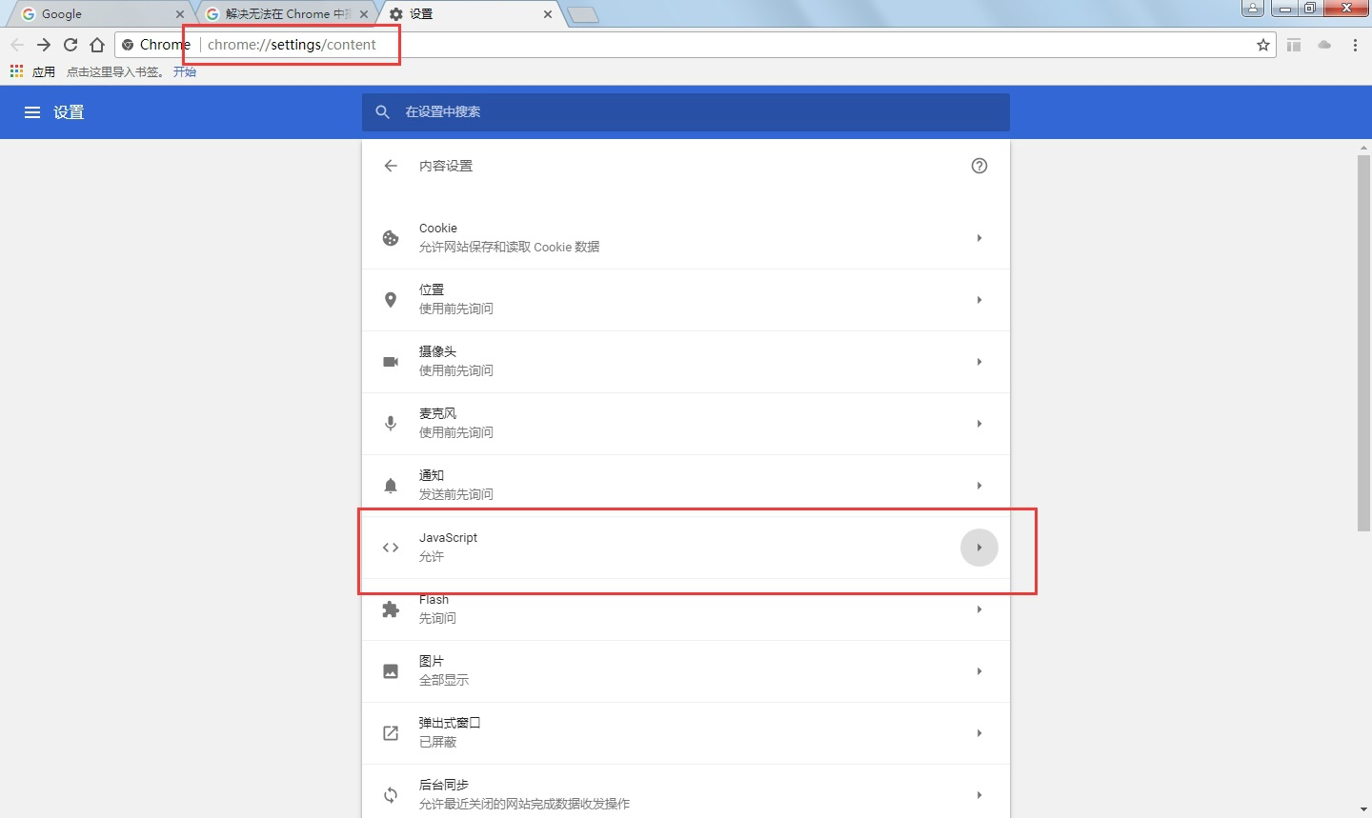This screenshot has height=818, width=1372.
Task: Click the 已屏蔽 text under 弹出式窗口
Action: (x=438, y=743)
